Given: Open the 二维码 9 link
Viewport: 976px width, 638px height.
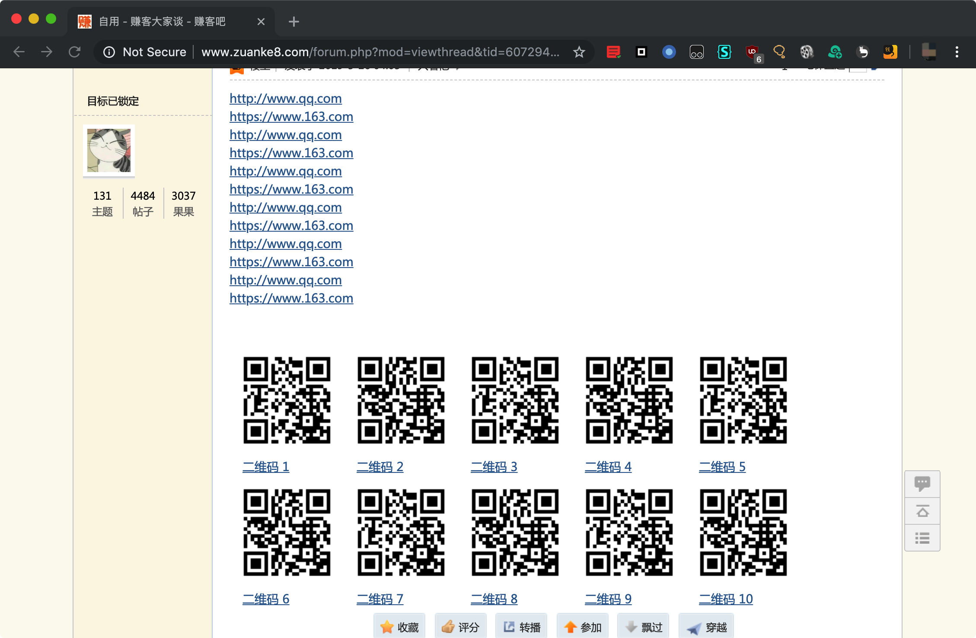Looking at the screenshot, I should click(608, 599).
